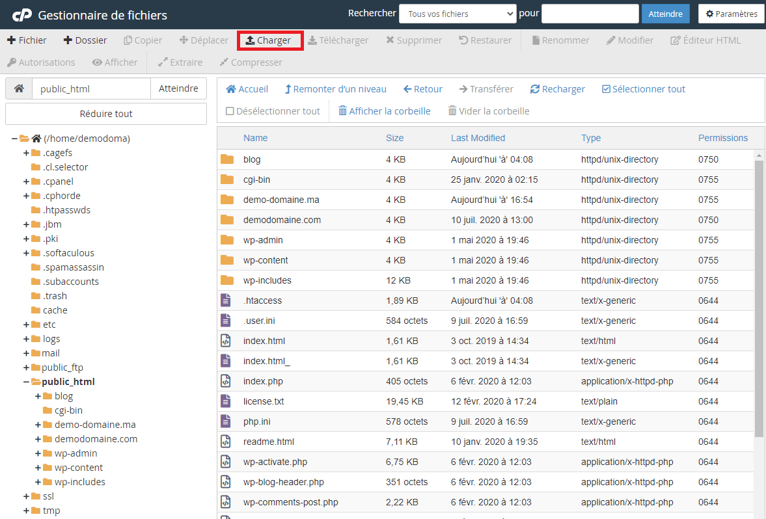Expand the wp-content tree node
Viewport: 766px width, 519px height.
pos(38,468)
